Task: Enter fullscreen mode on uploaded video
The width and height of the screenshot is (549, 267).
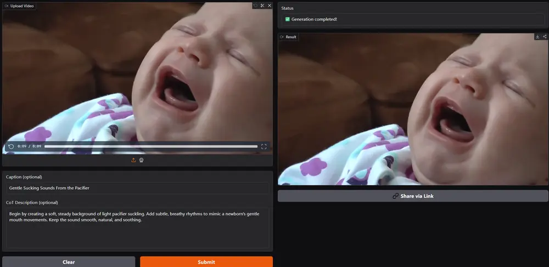Action: point(264,146)
